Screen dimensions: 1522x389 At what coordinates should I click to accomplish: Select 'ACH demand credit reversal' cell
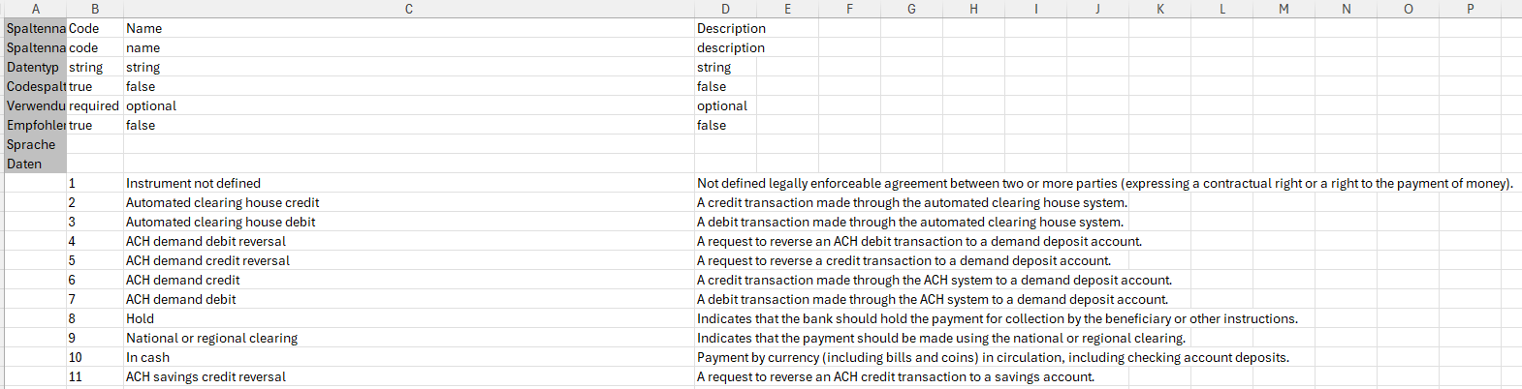[409, 260]
